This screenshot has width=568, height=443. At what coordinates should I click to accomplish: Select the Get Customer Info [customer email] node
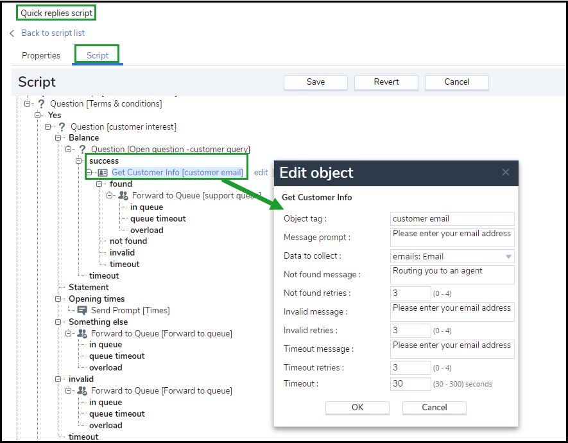pos(177,173)
